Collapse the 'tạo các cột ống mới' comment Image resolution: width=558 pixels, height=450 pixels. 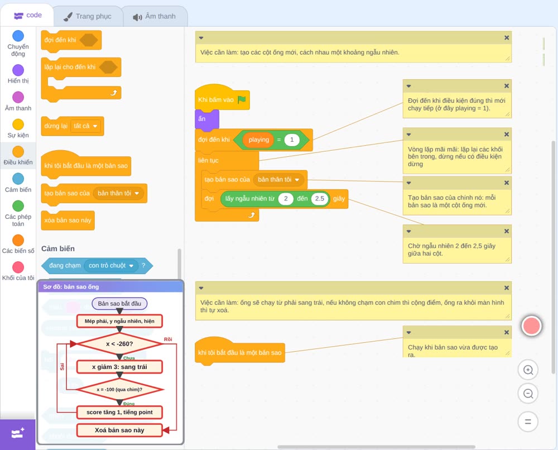point(201,38)
